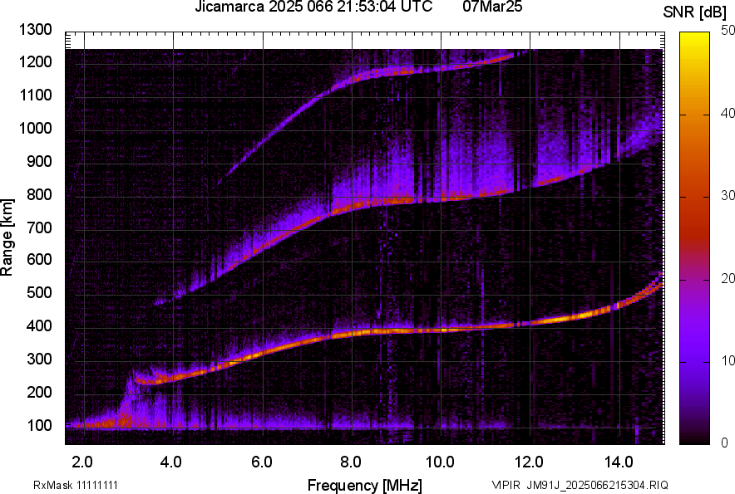Screen dimensions: 735x494
Task: Click the y-axis tick label '800'
Action: [x=39, y=194]
